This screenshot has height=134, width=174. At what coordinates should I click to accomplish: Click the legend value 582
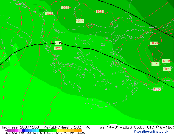tap(71, 133)
